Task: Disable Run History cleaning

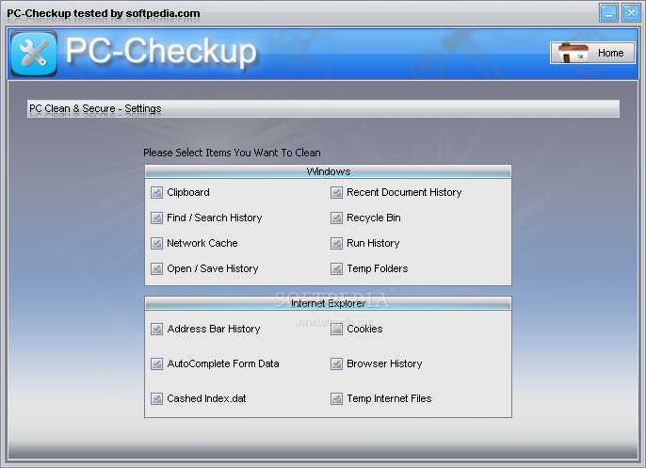Action: tap(336, 244)
